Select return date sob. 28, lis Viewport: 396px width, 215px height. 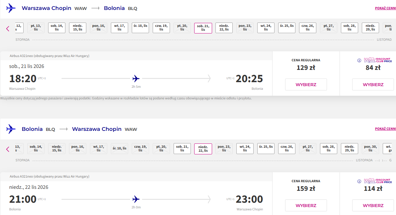coord(329,148)
